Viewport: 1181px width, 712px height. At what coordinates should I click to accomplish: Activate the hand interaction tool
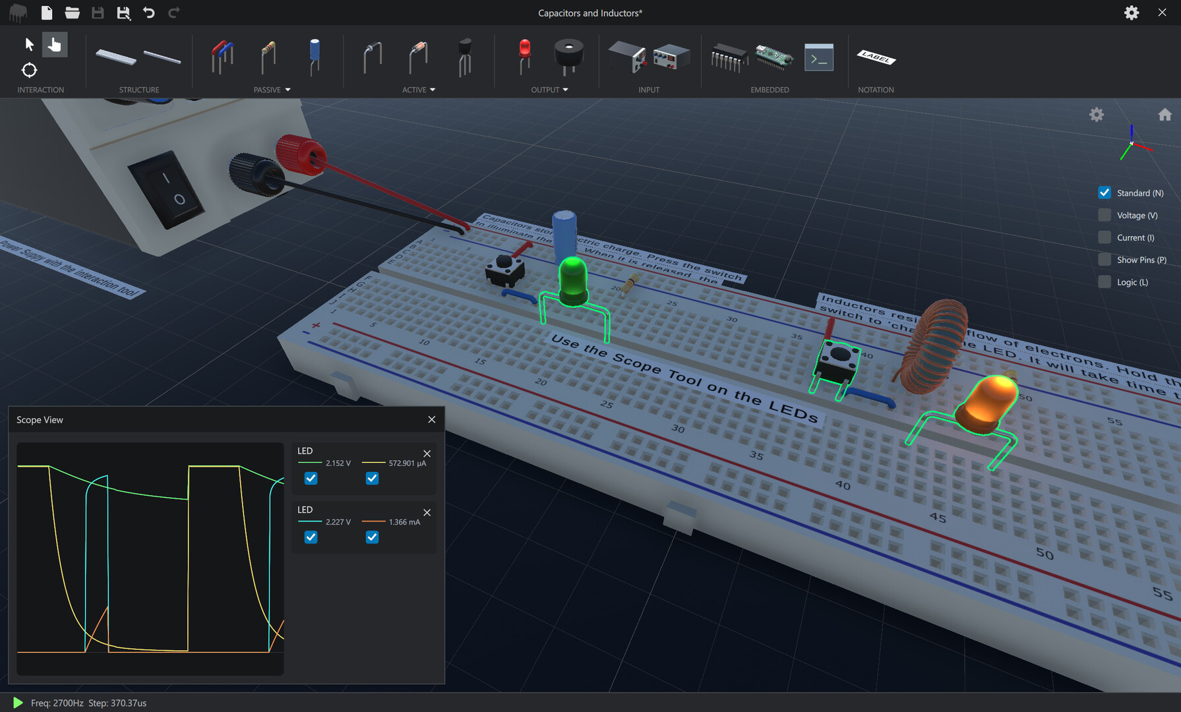pos(55,44)
